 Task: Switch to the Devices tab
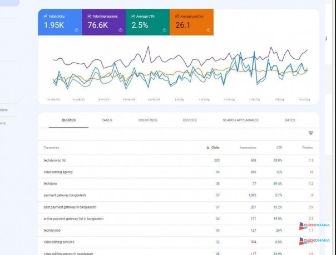coord(190,120)
